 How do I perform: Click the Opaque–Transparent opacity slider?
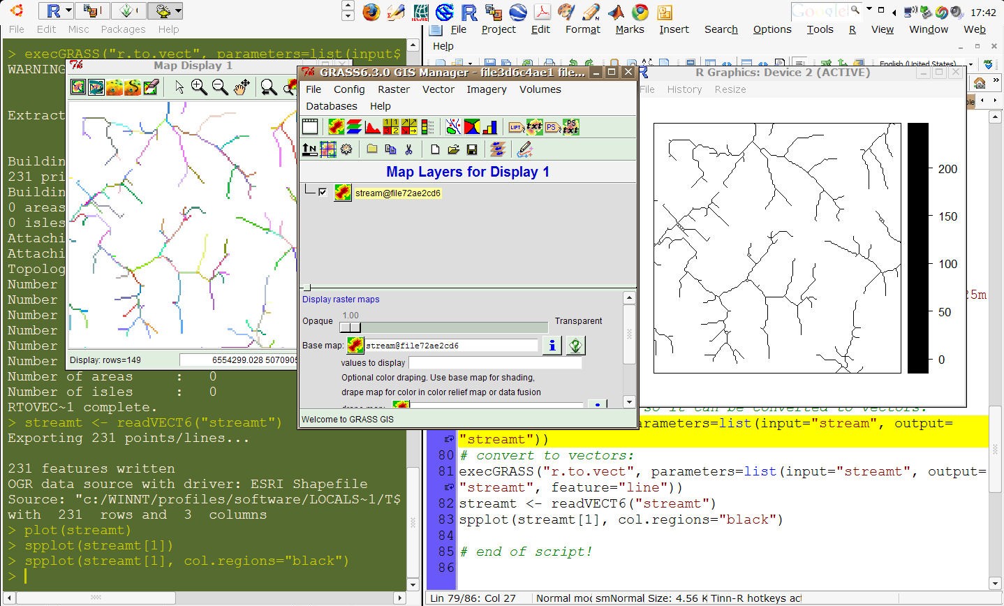click(x=350, y=327)
